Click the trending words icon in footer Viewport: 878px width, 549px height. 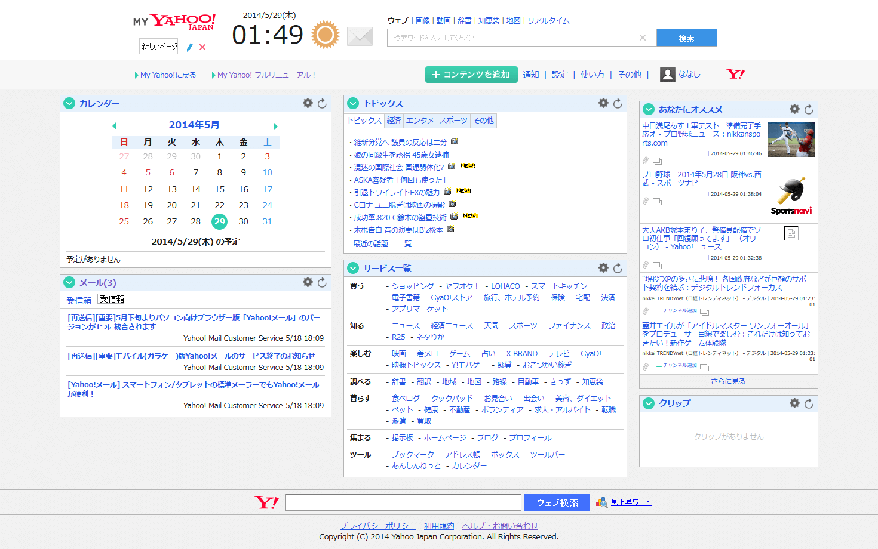tap(601, 502)
